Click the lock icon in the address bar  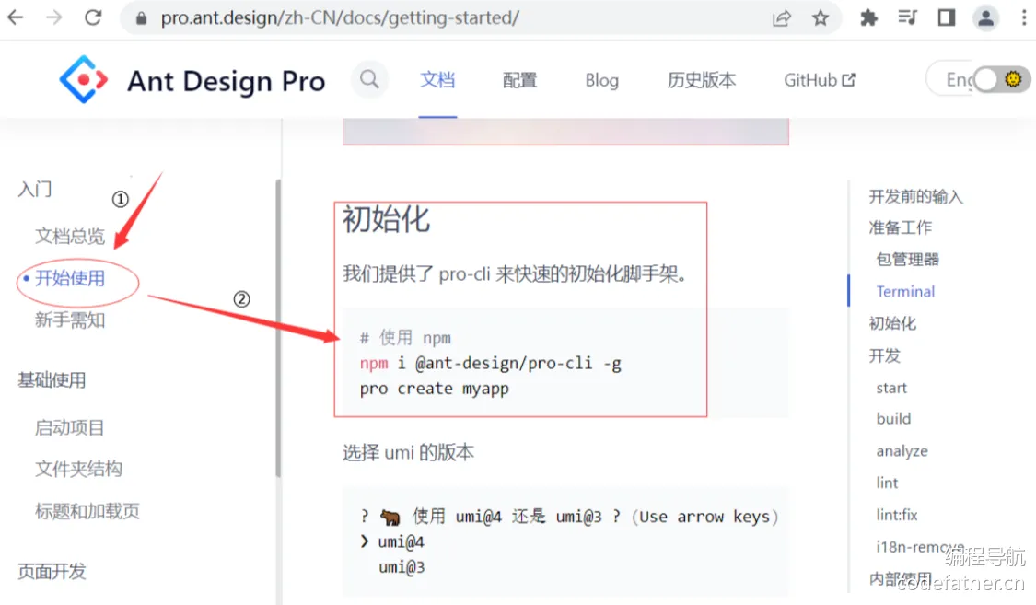pos(141,17)
